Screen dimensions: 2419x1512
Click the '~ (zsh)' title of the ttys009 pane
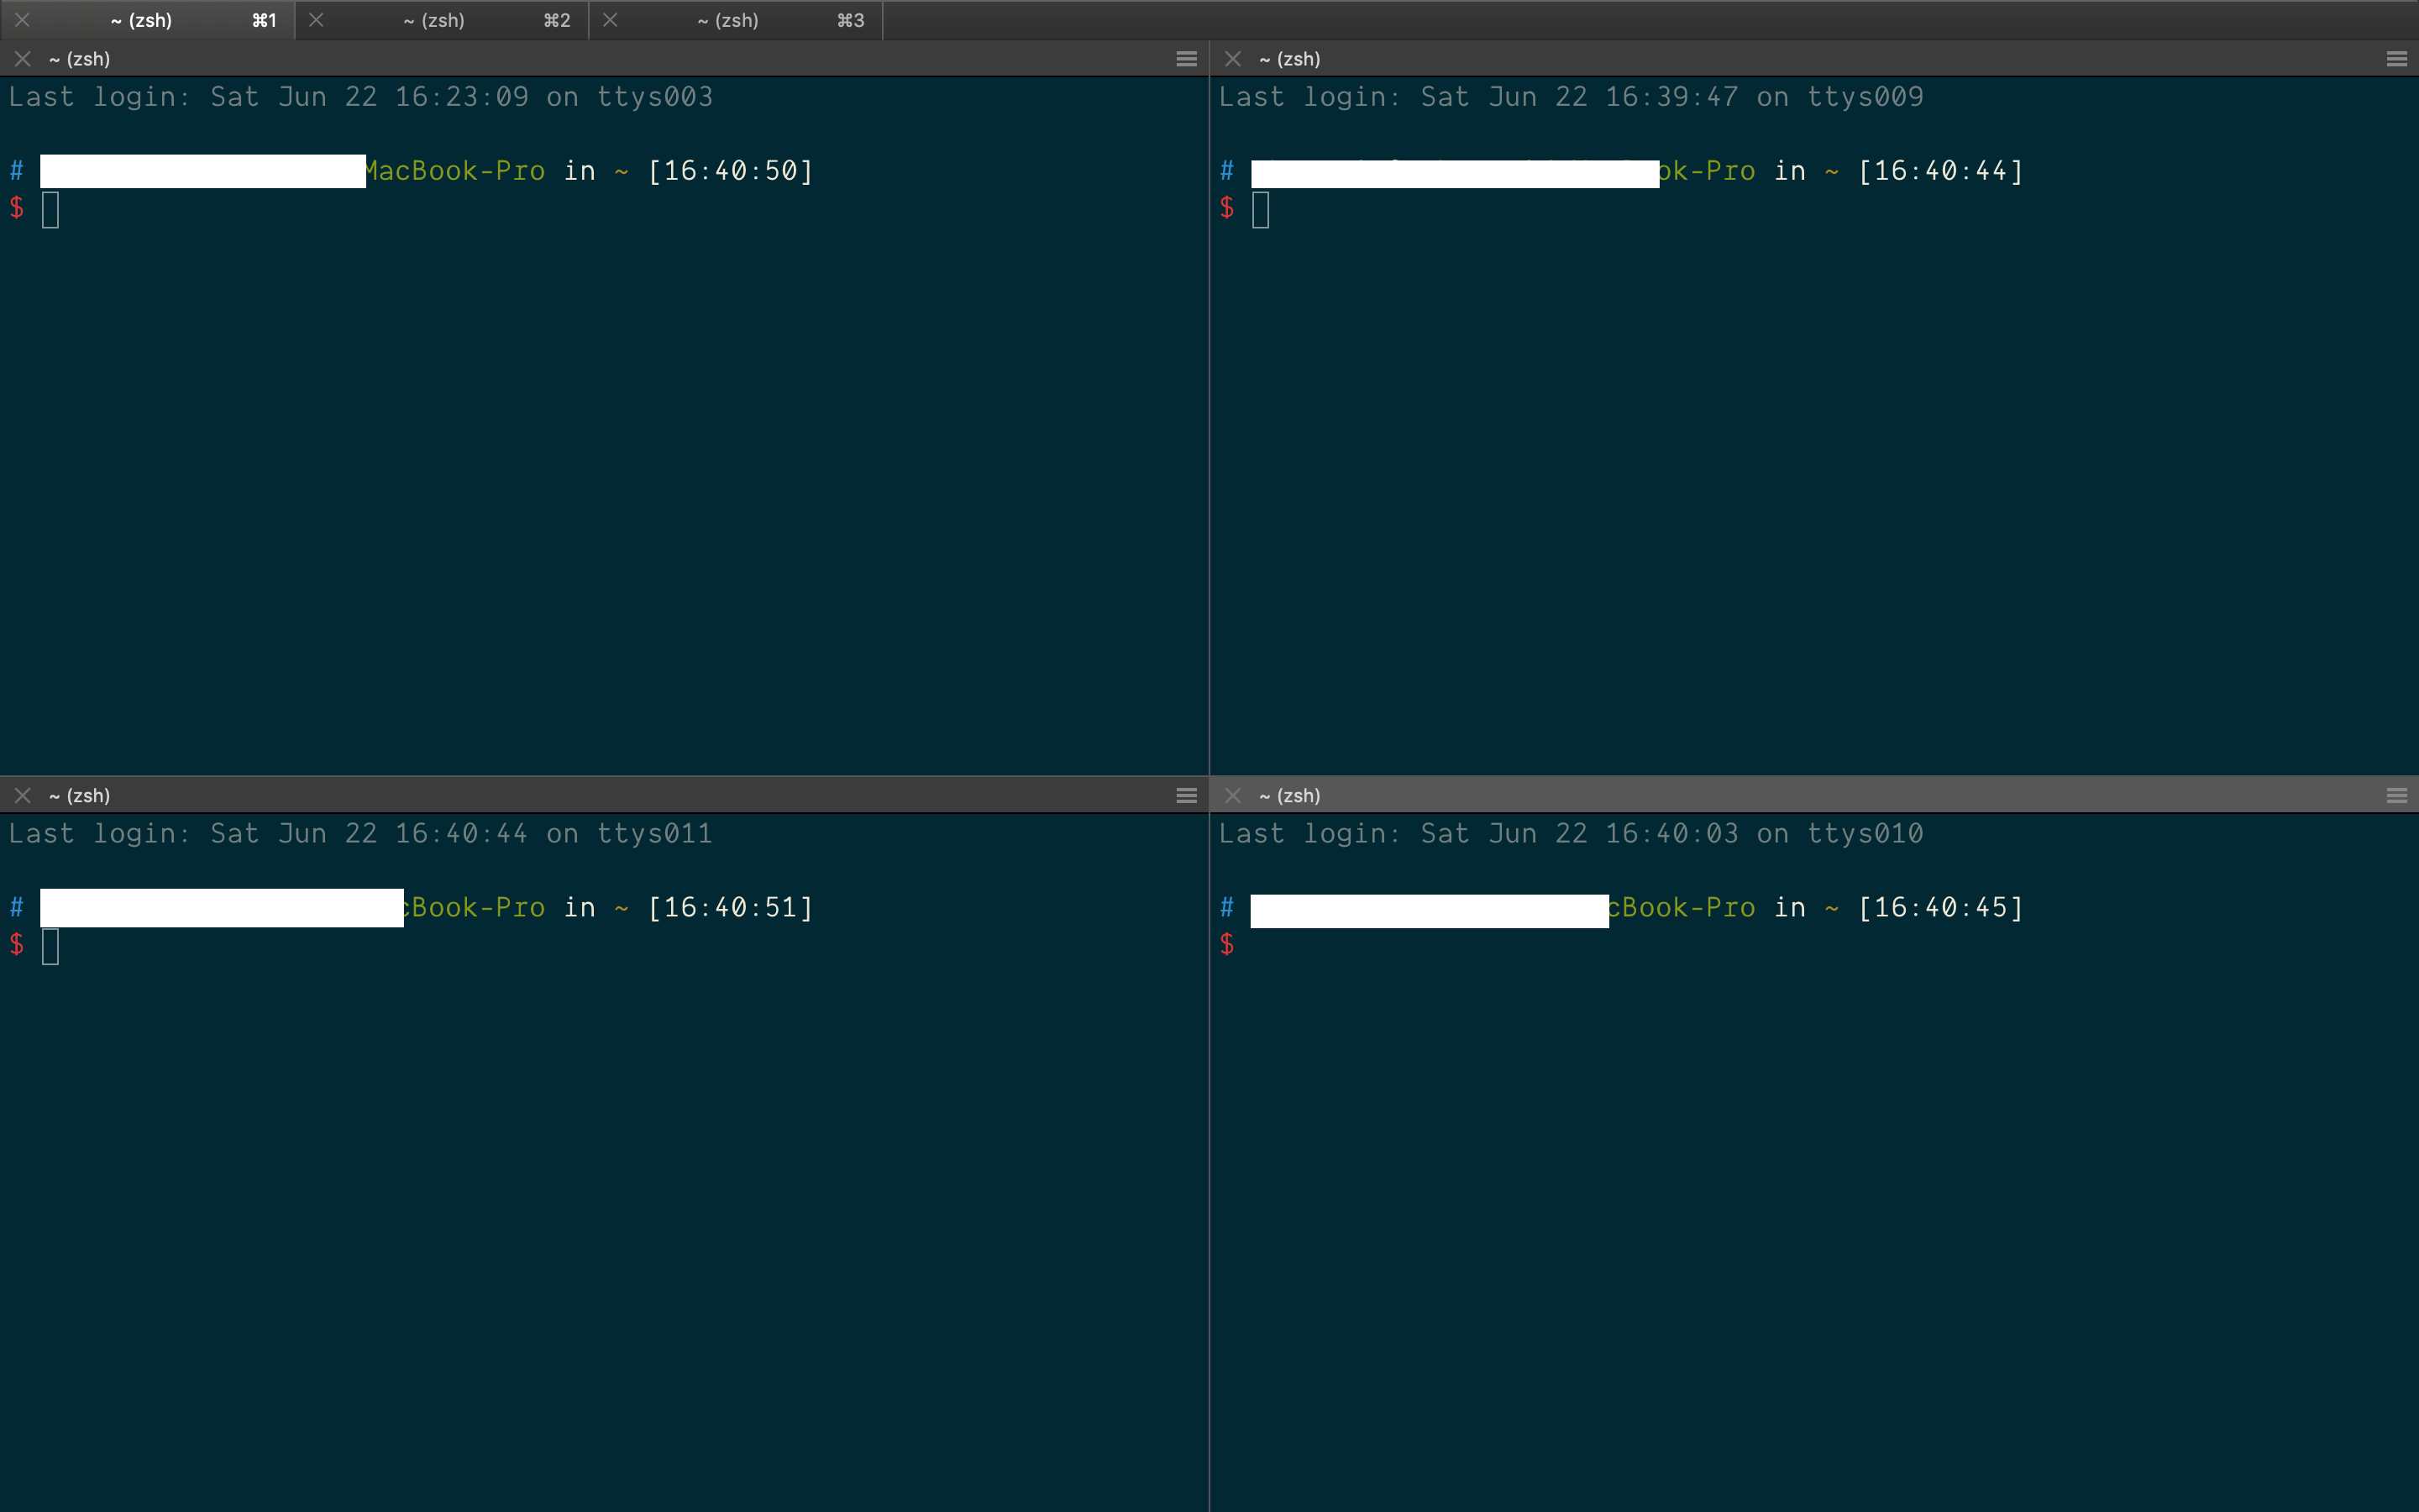(x=1289, y=59)
